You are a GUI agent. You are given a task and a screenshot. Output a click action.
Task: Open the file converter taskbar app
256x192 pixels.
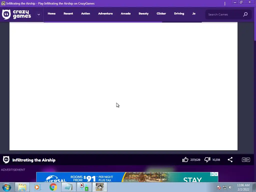point(84,187)
